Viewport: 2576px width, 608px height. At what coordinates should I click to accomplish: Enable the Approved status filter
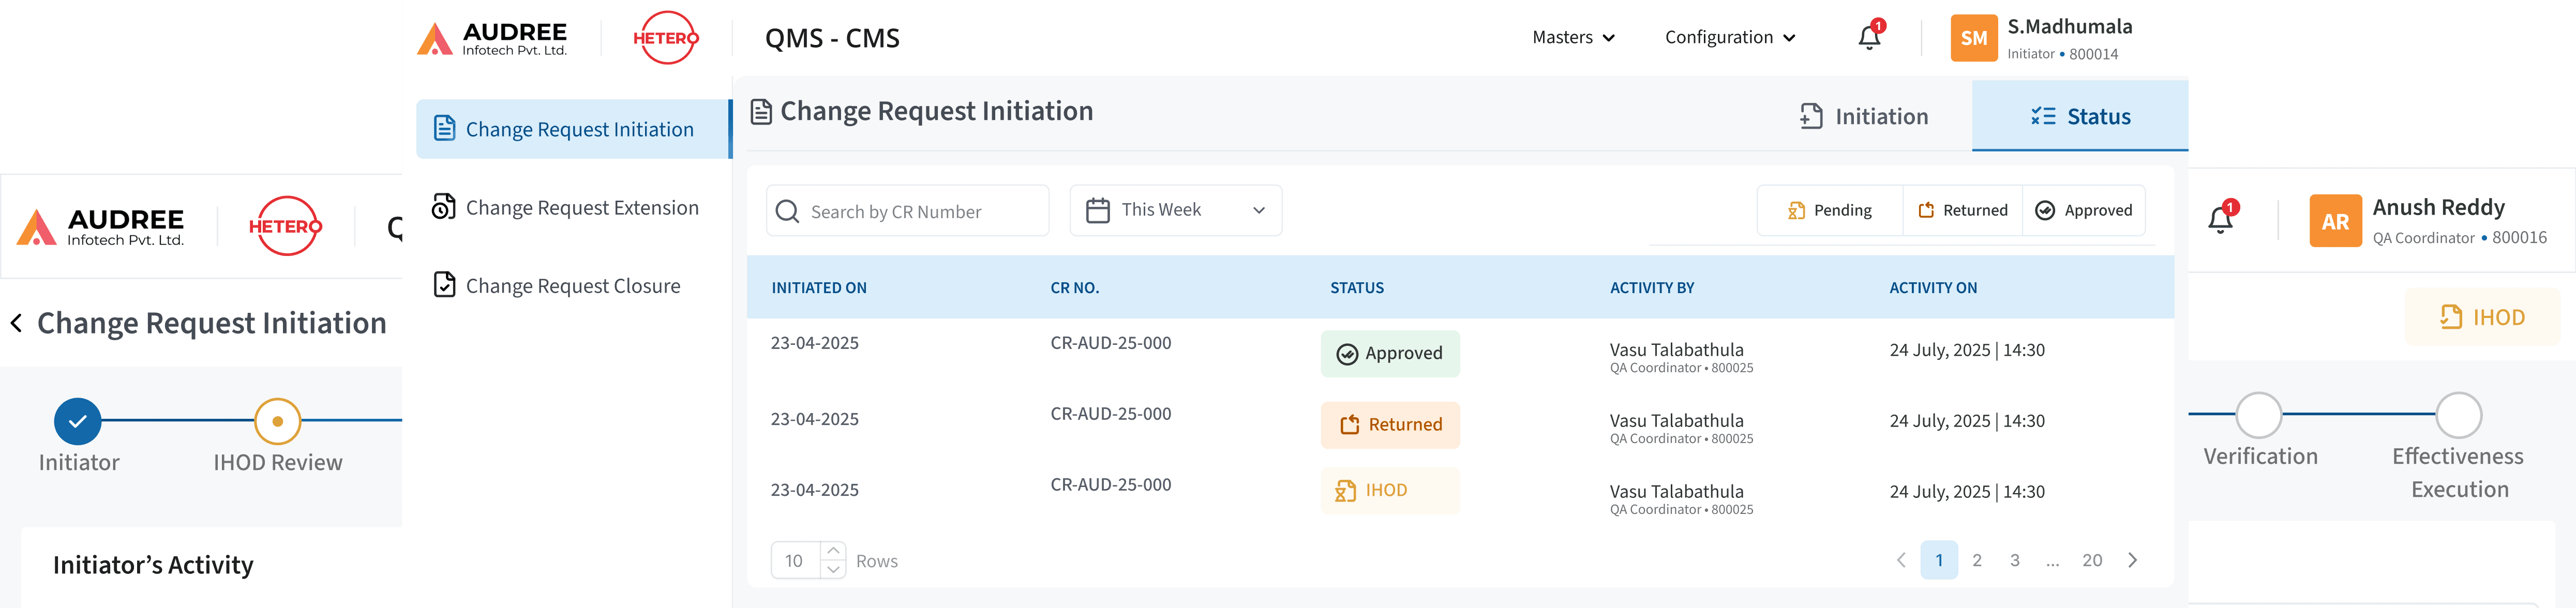click(x=2084, y=210)
